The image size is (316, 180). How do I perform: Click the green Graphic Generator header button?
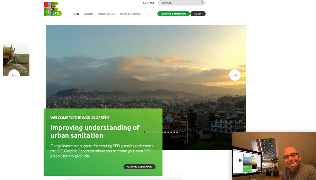[x=173, y=14]
